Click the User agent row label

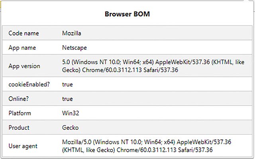23,146
